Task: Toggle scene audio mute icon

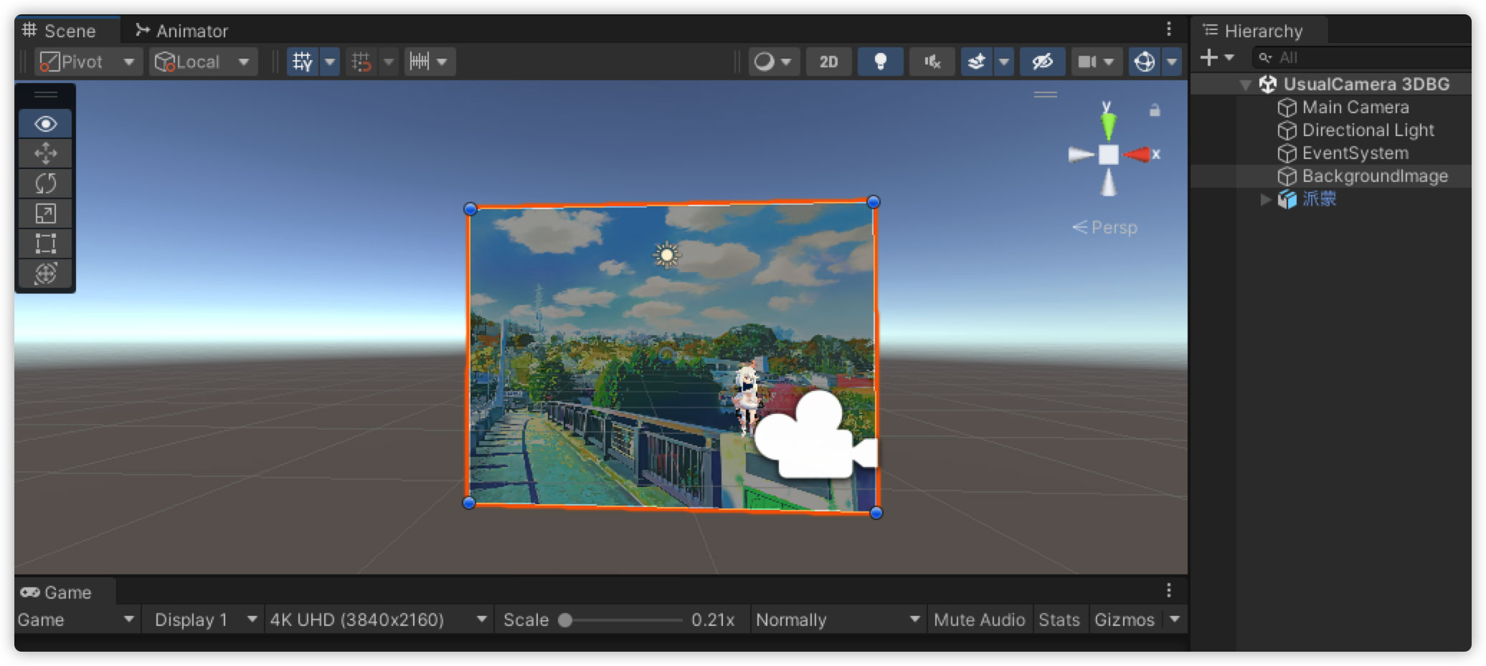Action: point(932,62)
